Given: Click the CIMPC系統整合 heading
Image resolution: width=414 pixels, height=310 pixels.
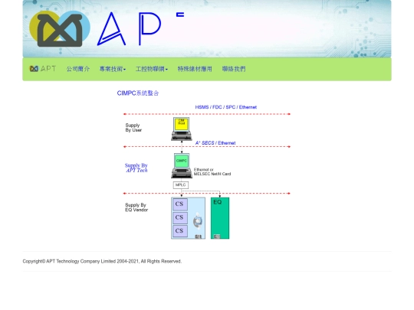Looking at the screenshot, I should (x=138, y=93).
